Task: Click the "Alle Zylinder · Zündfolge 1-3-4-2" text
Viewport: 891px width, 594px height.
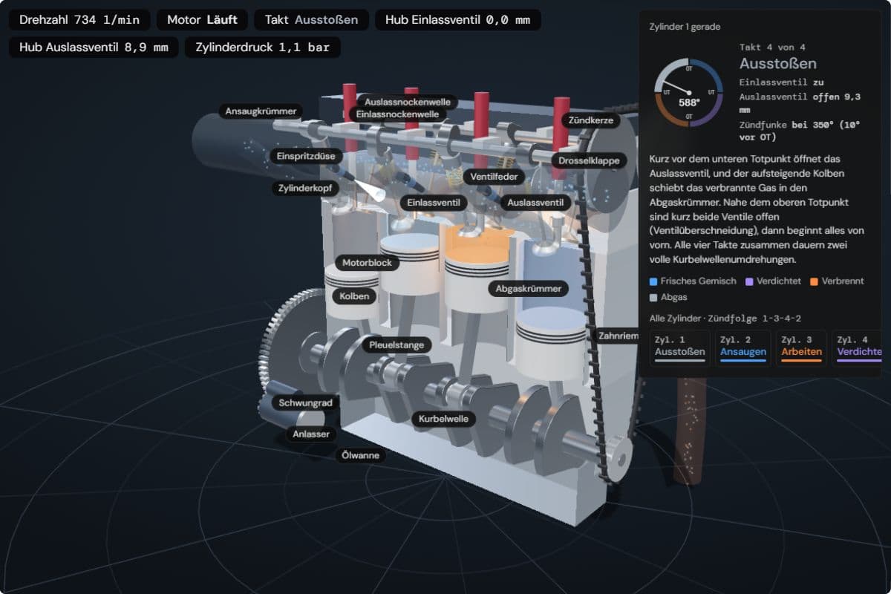Action: 725,318
